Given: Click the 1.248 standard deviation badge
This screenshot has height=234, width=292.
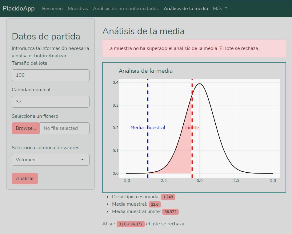Looking at the screenshot, I should [168, 197].
